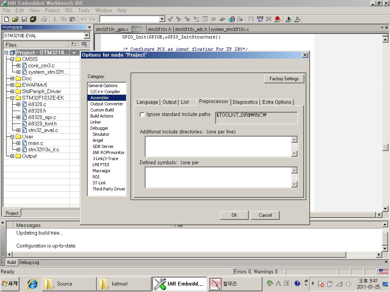Enable Ignore standard include paths checkbox

[142, 114]
